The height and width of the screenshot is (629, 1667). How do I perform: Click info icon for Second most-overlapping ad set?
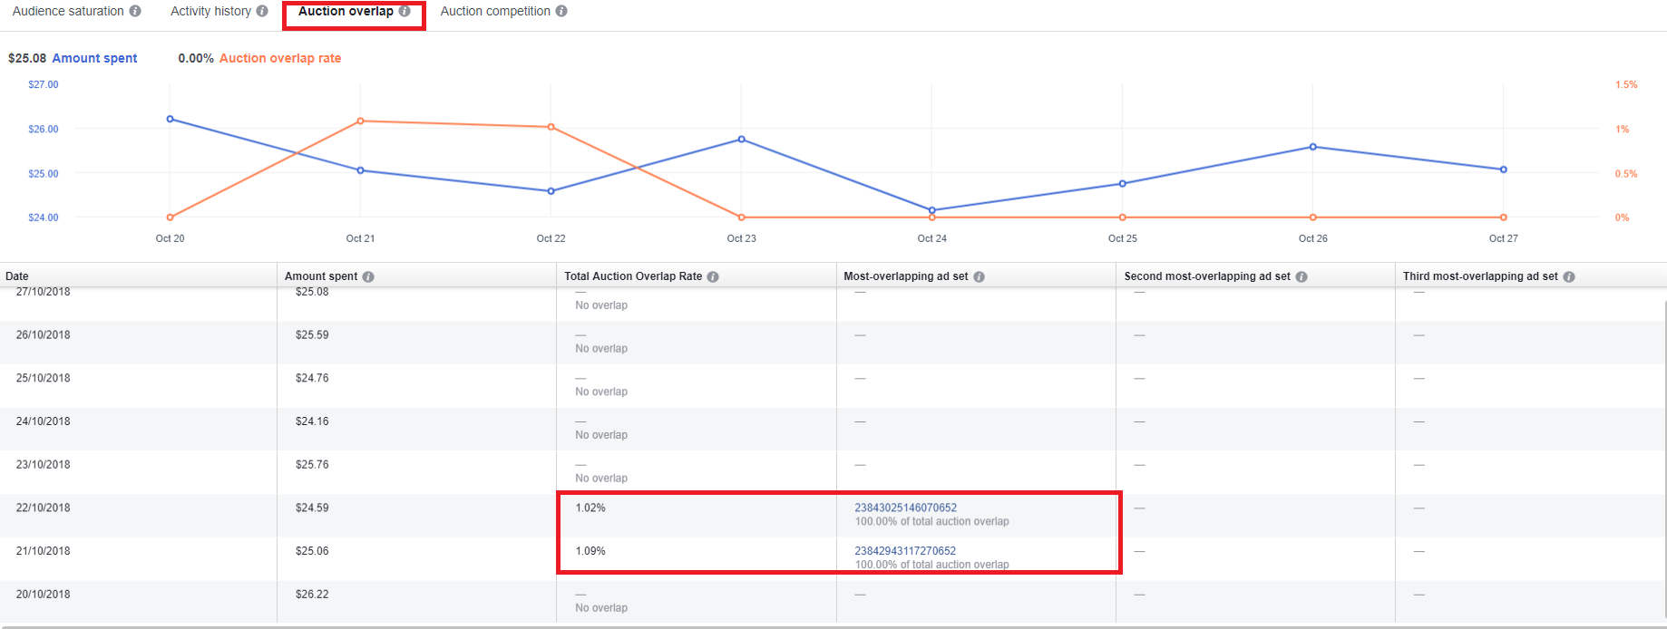[1301, 276]
